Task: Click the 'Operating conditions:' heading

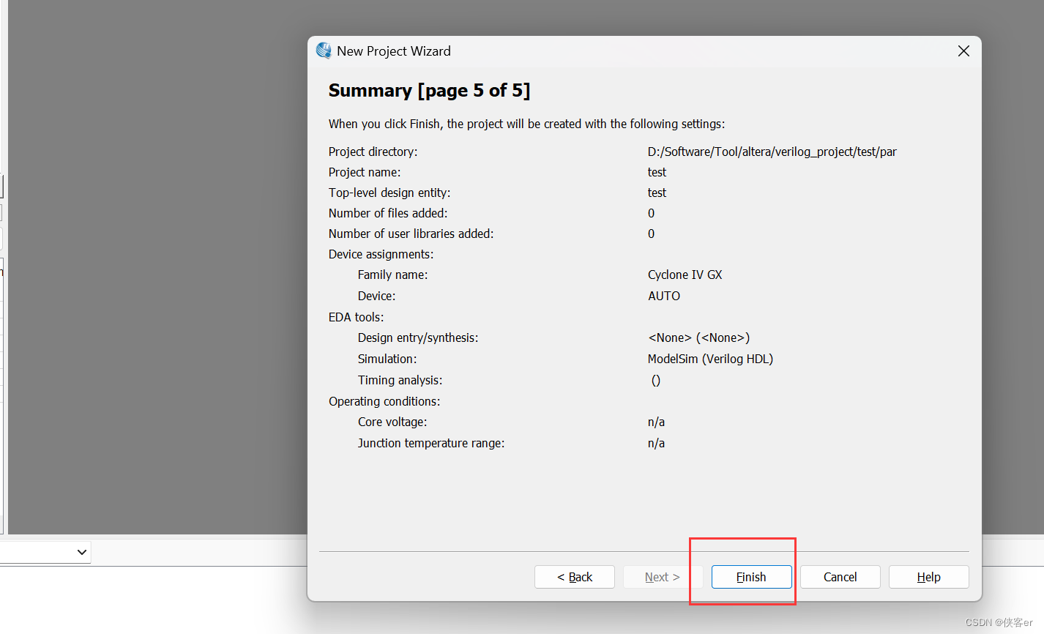Action: click(384, 401)
